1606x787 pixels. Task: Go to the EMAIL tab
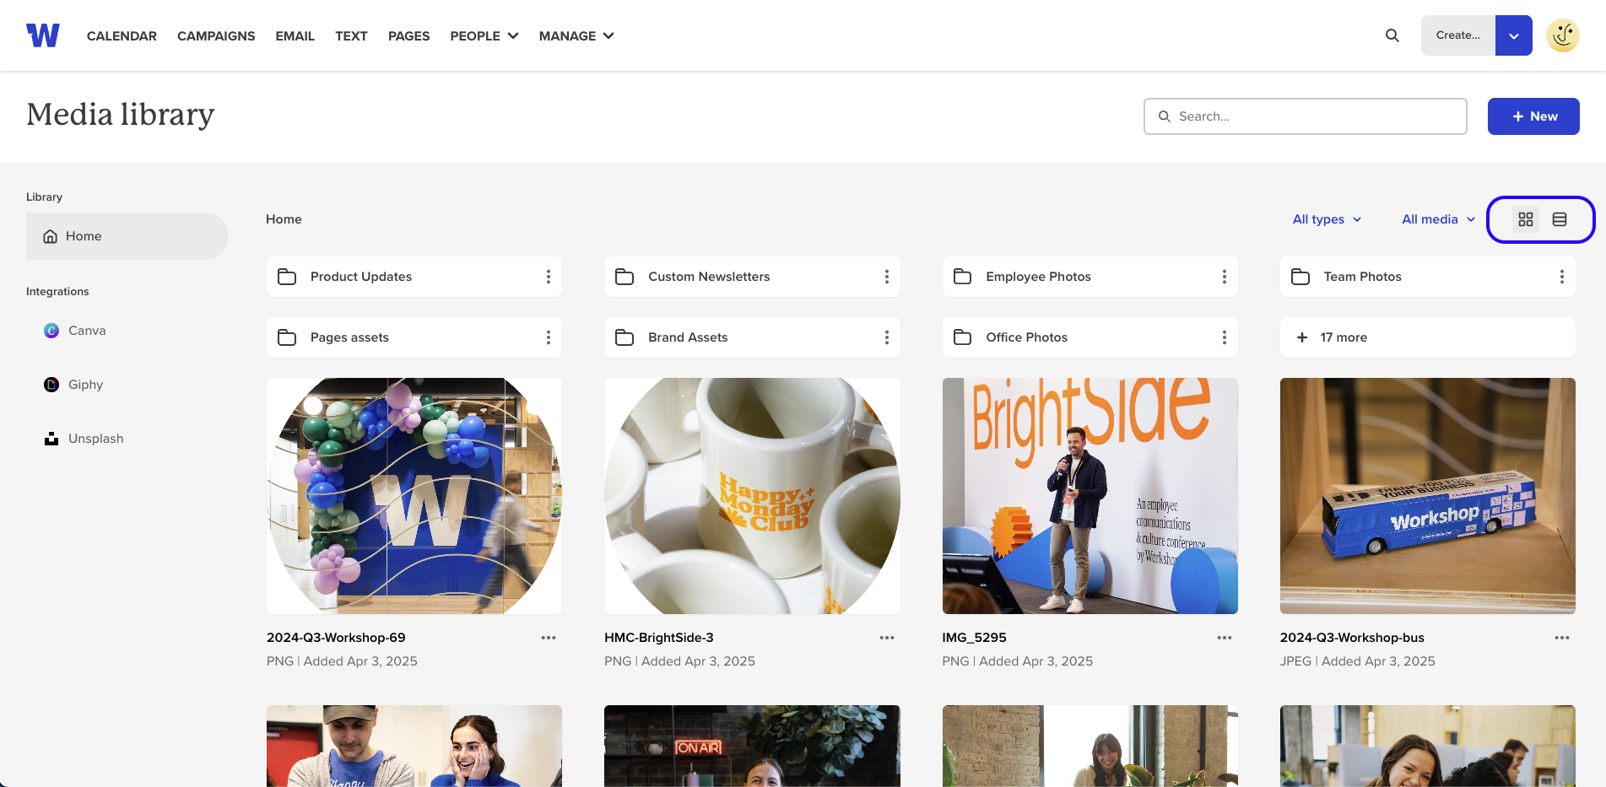tap(295, 35)
